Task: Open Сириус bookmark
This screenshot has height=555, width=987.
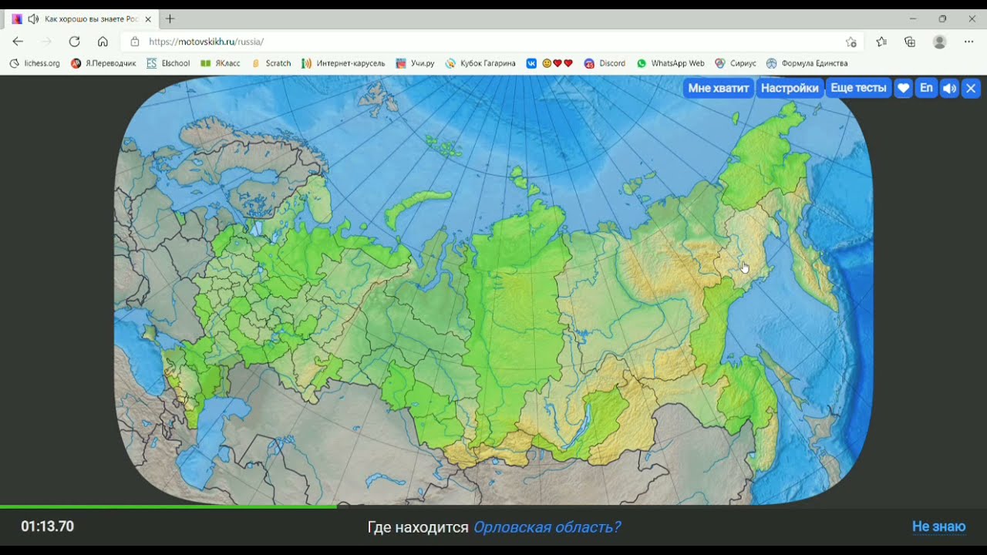Action: pos(736,63)
